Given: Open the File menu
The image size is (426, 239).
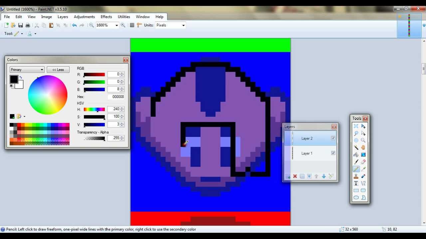Looking at the screenshot, I should tap(7, 17).
